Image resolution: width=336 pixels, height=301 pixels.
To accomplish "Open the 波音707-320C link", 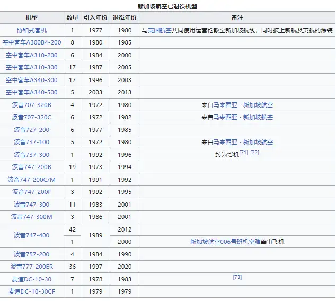I will (x=31, y=117).
